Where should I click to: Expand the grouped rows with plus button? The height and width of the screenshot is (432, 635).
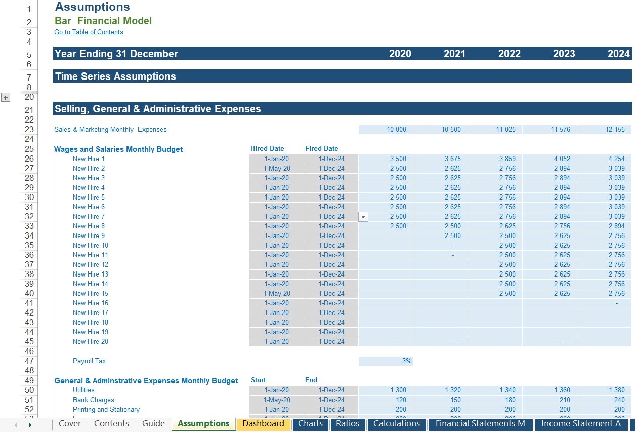pos(6,97)
